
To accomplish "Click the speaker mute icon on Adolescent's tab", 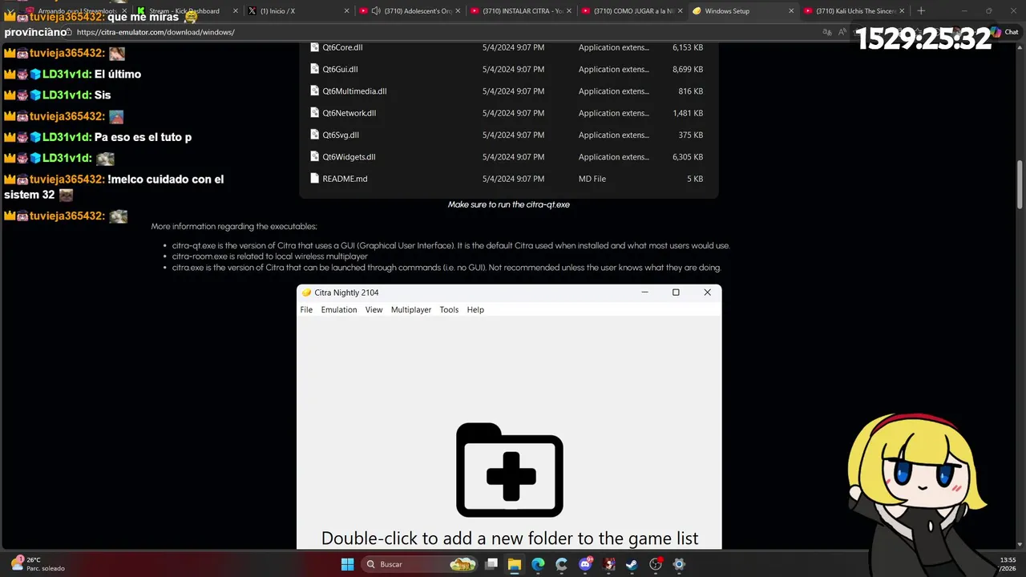I will tap(376, 11).
